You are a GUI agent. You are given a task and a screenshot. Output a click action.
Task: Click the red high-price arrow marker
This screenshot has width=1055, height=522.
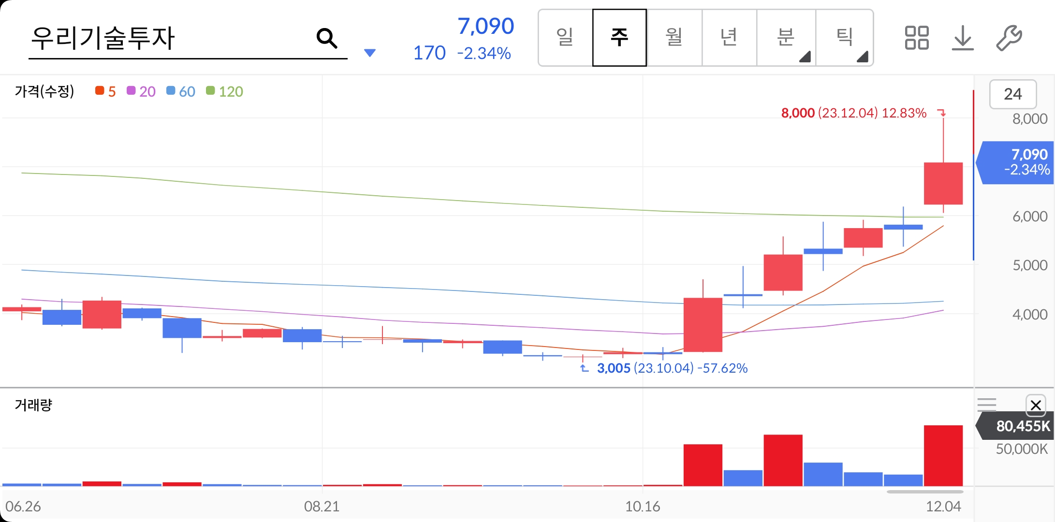pyautogui.click(x=941, y=113)
